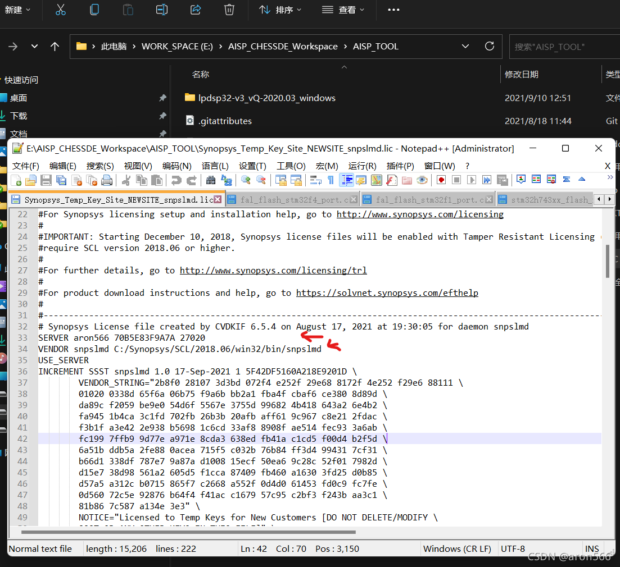Open 设置(T) menu

[x=253, y=166]
